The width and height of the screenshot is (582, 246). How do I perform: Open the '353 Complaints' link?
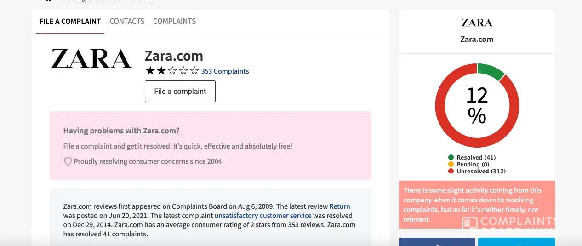225,71
